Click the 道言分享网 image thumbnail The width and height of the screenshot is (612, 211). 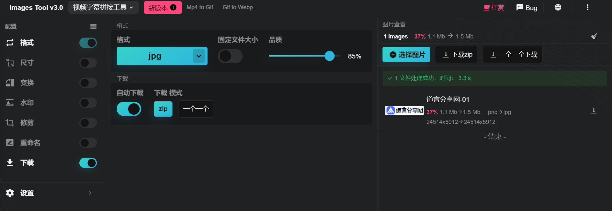click(x=404, y=110)
